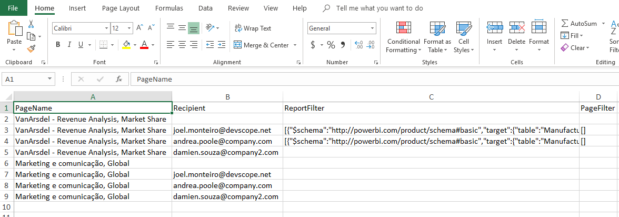619x217 pixels.
Task: Switch to the View tab
Action: pyautogui.click(x=271, y=8)
